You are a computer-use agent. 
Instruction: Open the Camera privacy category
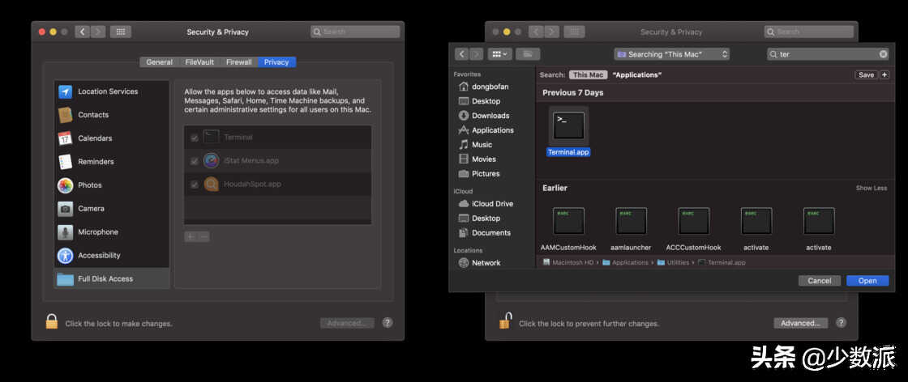(91, 208)
